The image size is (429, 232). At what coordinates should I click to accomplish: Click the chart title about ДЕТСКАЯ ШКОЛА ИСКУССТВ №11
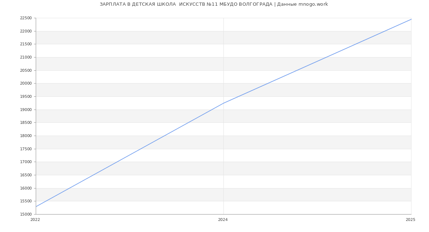(x=214, y=4)
